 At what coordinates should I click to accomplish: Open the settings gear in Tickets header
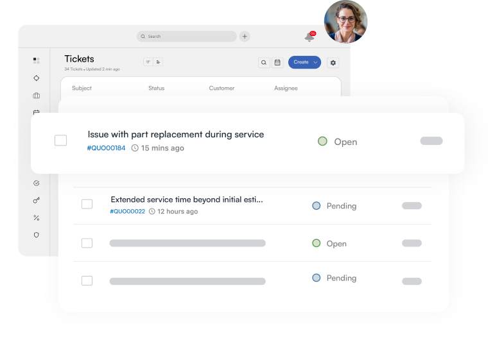(333, 63)
